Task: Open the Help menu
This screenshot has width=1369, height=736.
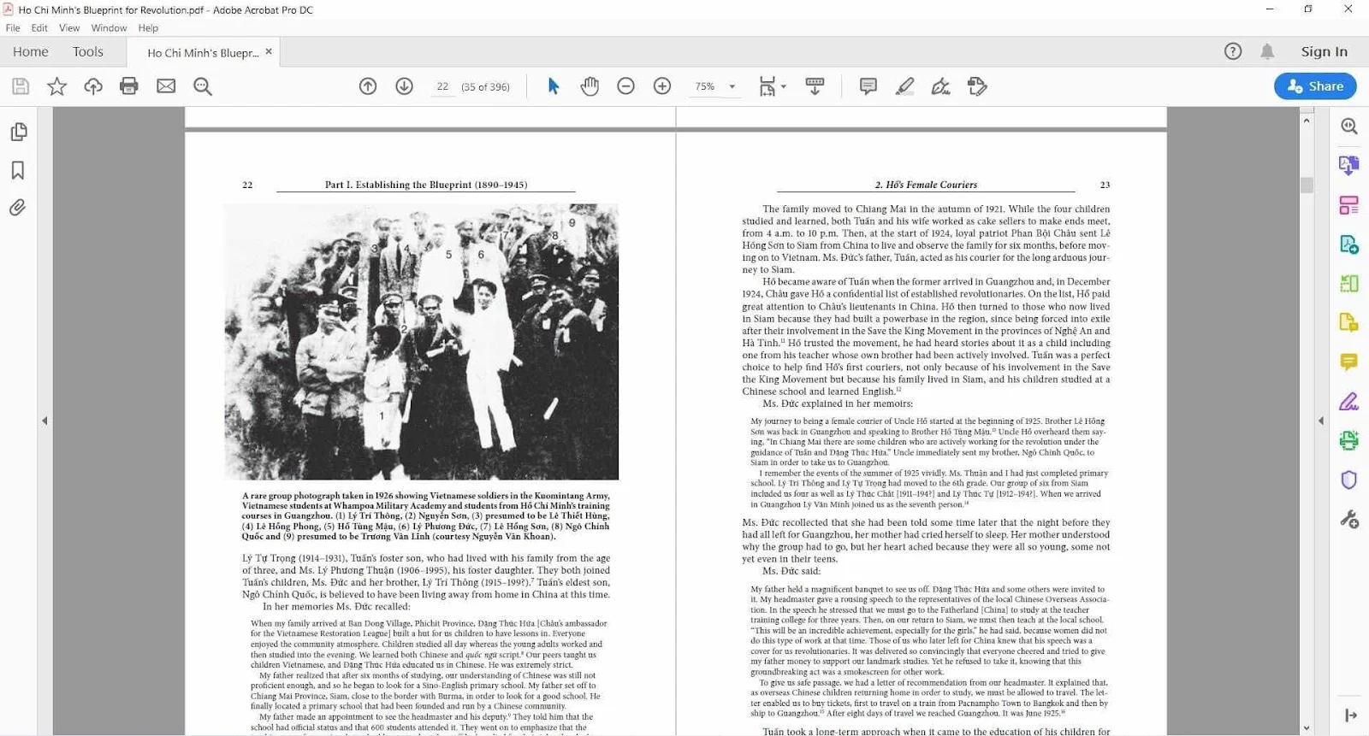Action: pos(148,27)
